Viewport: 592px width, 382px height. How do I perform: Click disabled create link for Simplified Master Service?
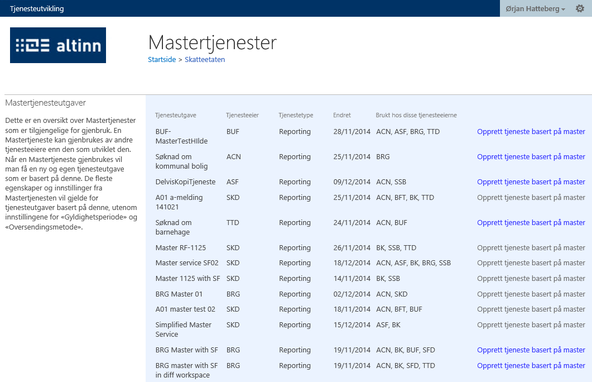(x=531, y=324)
